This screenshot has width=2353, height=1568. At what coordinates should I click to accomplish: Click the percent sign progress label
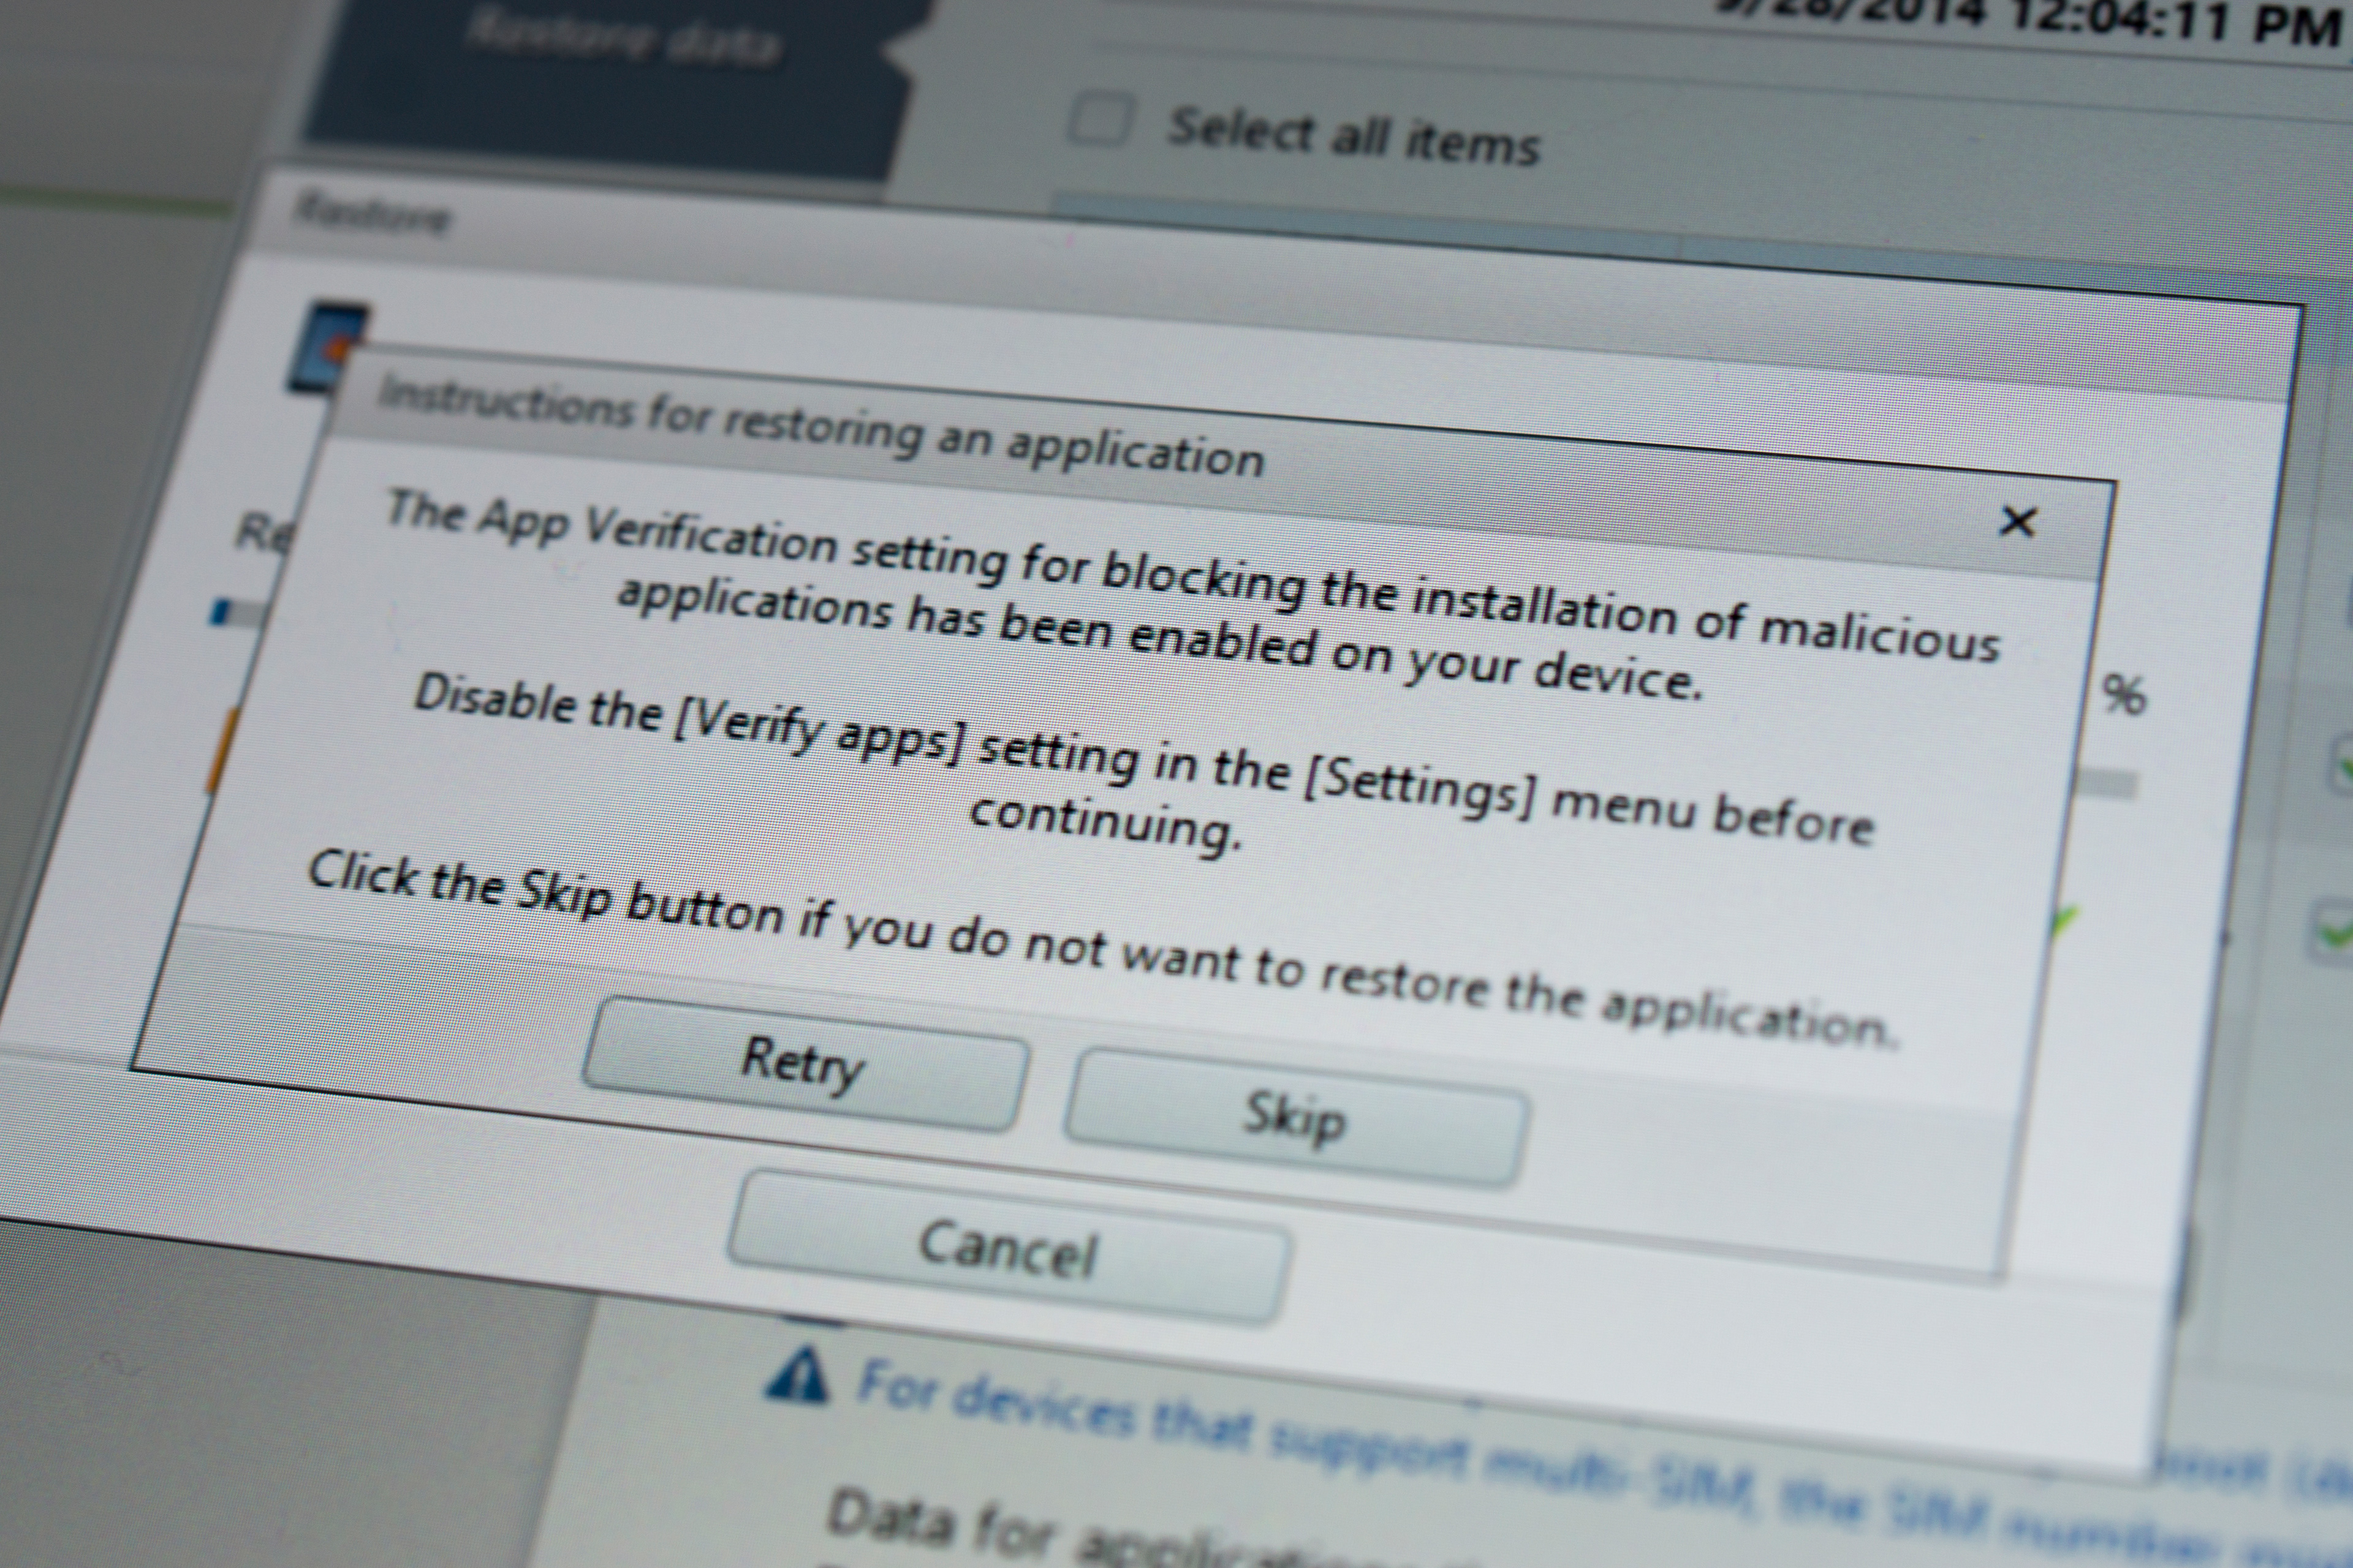click(x=2125, y=694)
